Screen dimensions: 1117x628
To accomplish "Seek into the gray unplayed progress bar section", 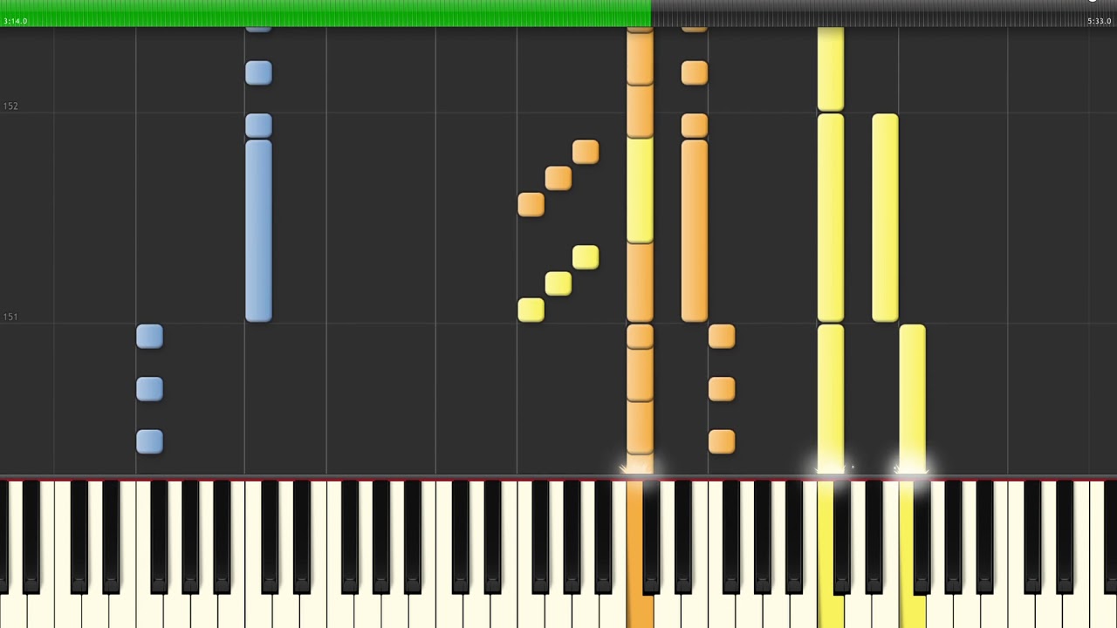I will click(883, 12).
